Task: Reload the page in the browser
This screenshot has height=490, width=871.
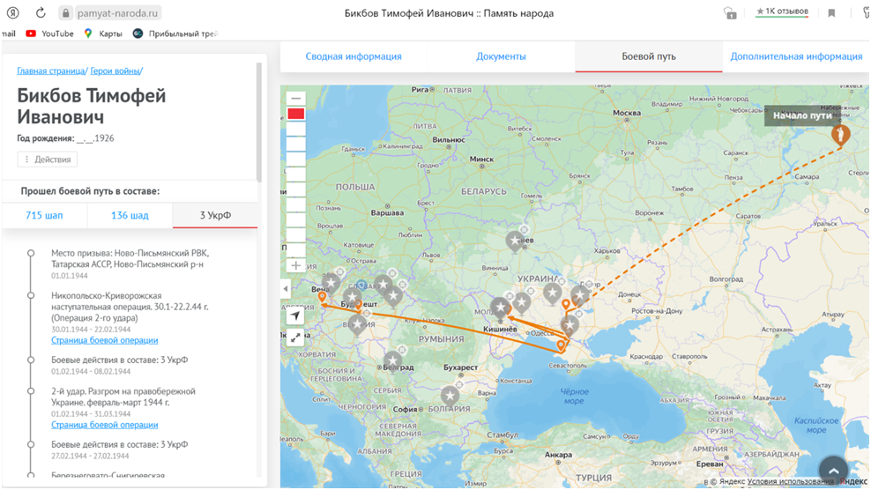Action: tap(41, 13)
